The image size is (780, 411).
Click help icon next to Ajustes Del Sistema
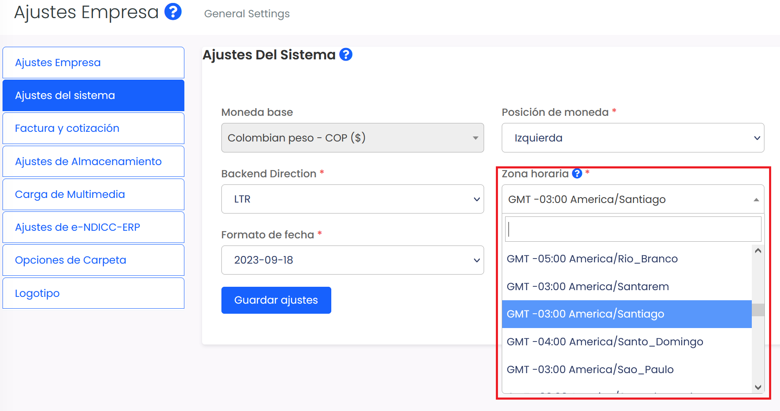[346, 55]
